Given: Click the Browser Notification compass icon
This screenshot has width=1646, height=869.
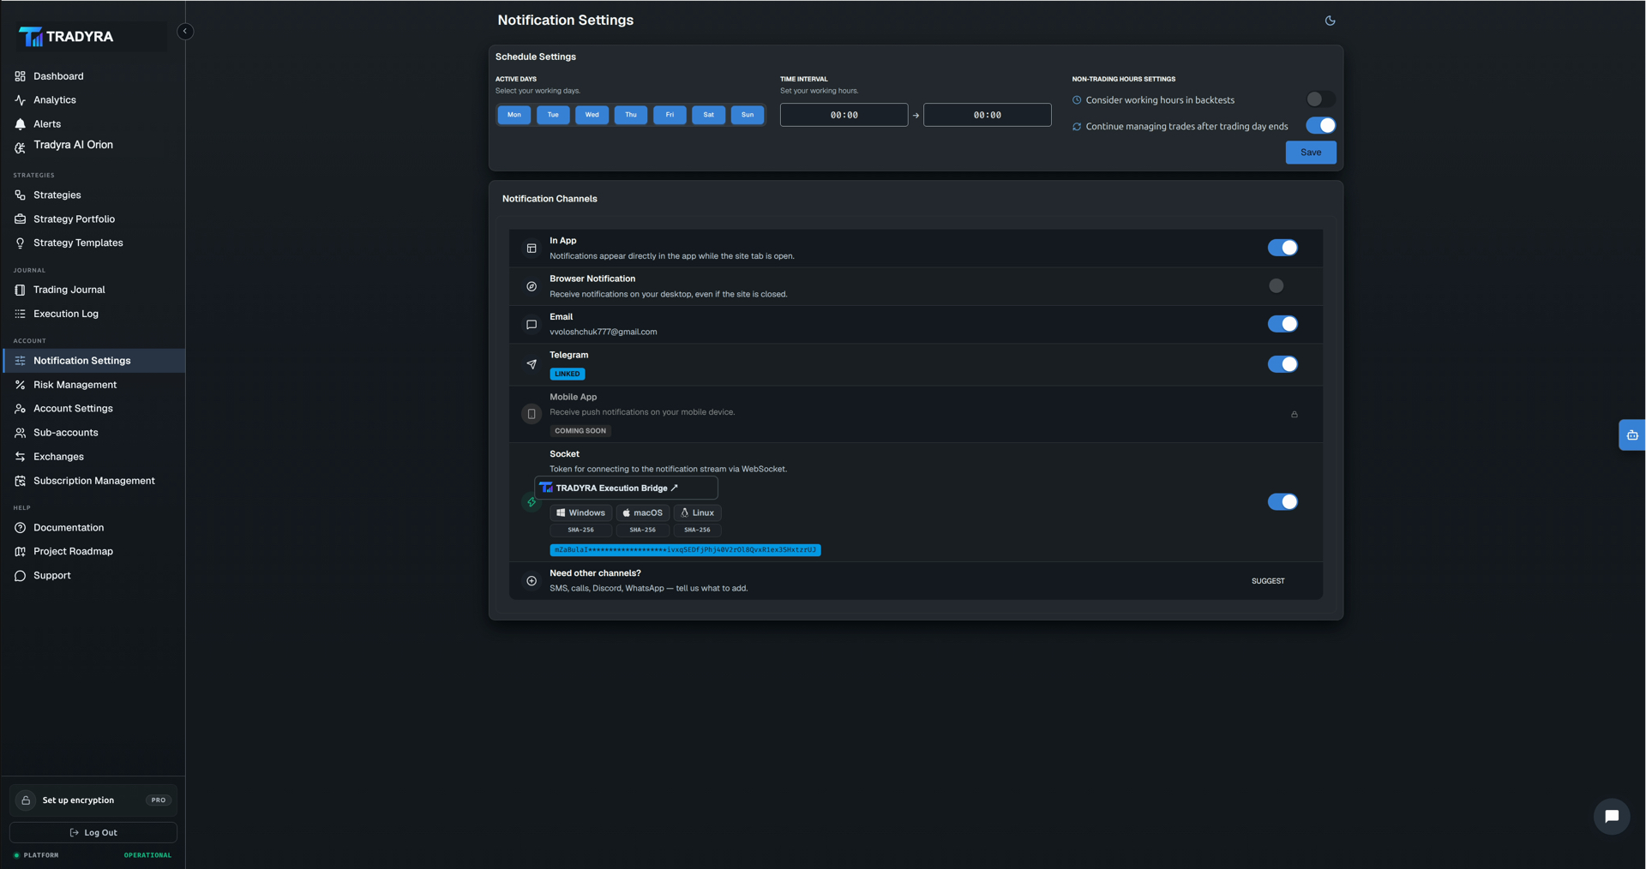Looking at the screenshot, I should click(532, 286).
